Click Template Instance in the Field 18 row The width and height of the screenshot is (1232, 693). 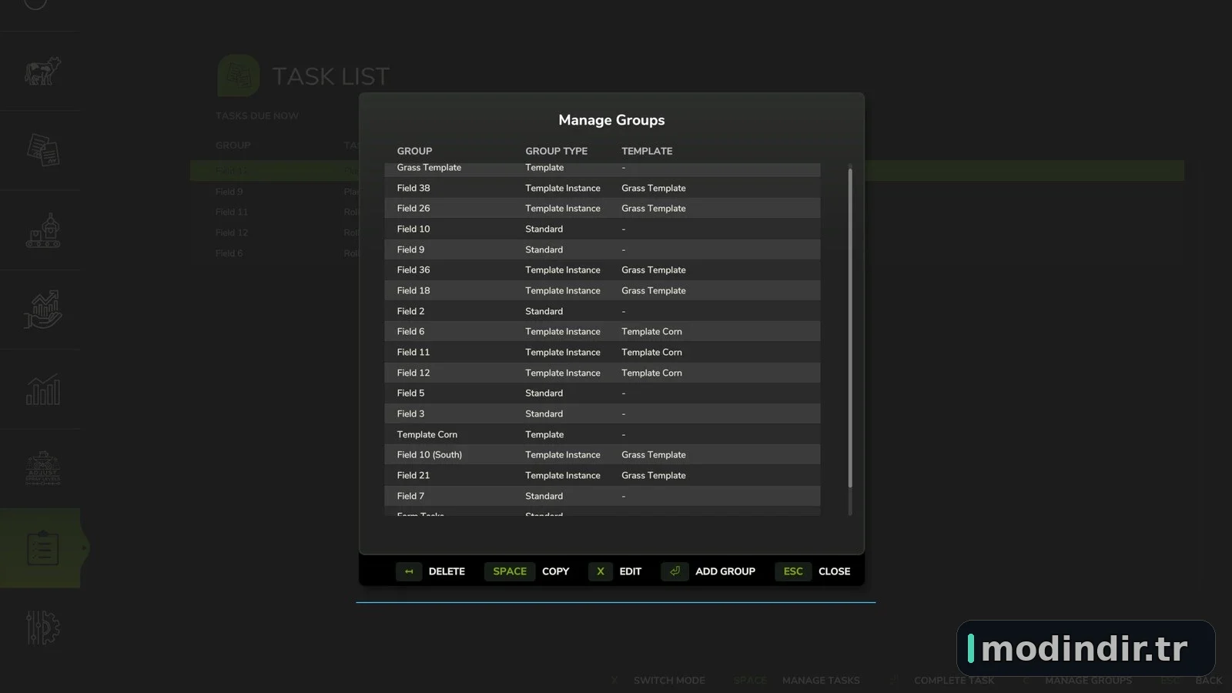click(x=563, y=290)
